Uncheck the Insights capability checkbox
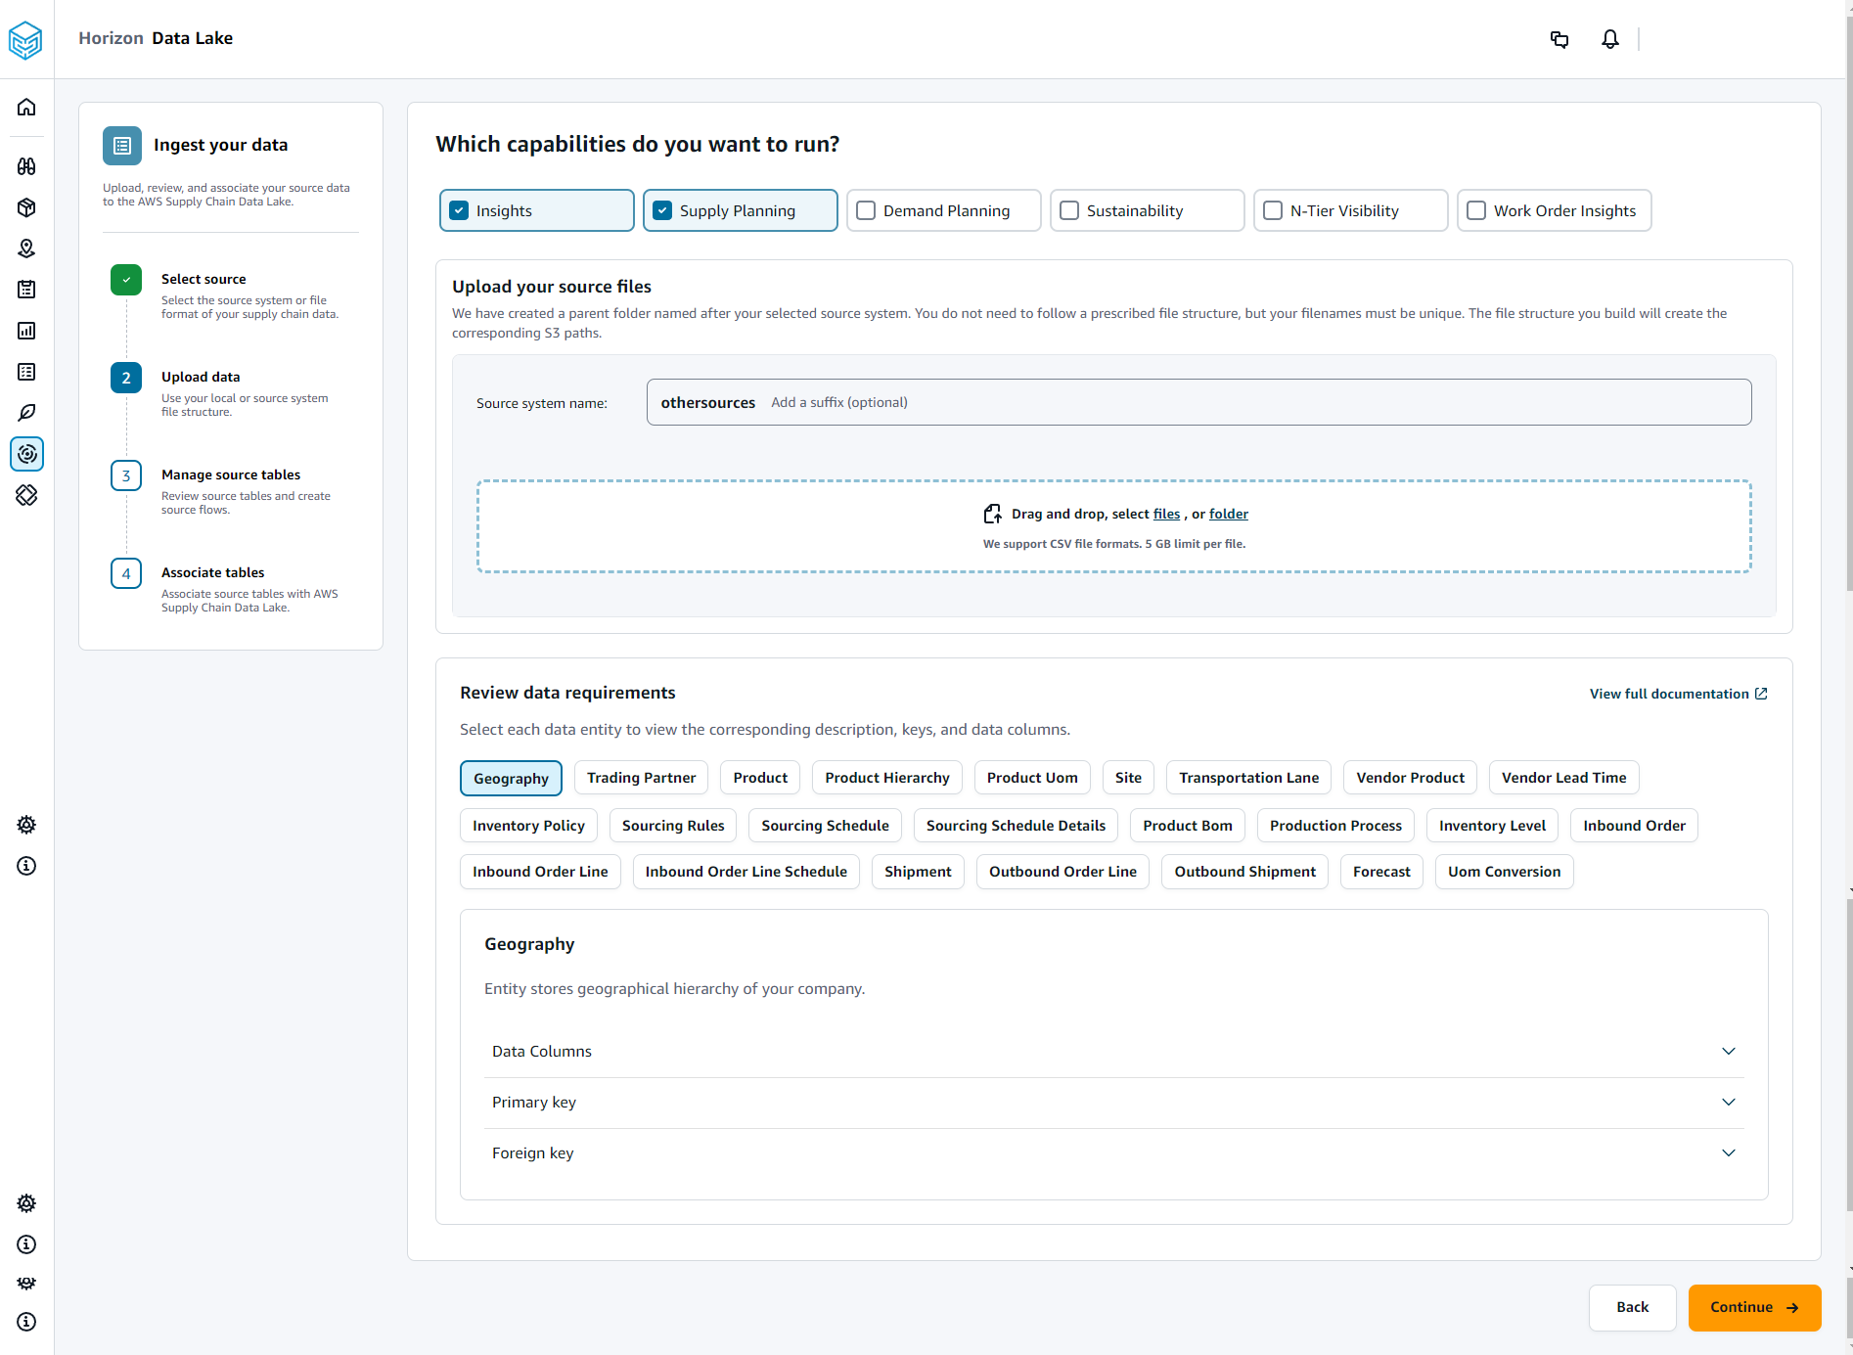 (x=458, y=209)
